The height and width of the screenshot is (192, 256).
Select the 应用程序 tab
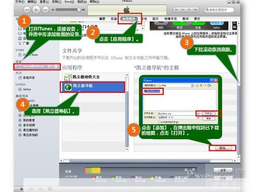pyautogui.click(x=129, y=19)
